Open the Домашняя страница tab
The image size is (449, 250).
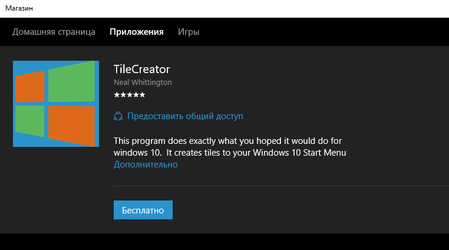tap(54, 32)
